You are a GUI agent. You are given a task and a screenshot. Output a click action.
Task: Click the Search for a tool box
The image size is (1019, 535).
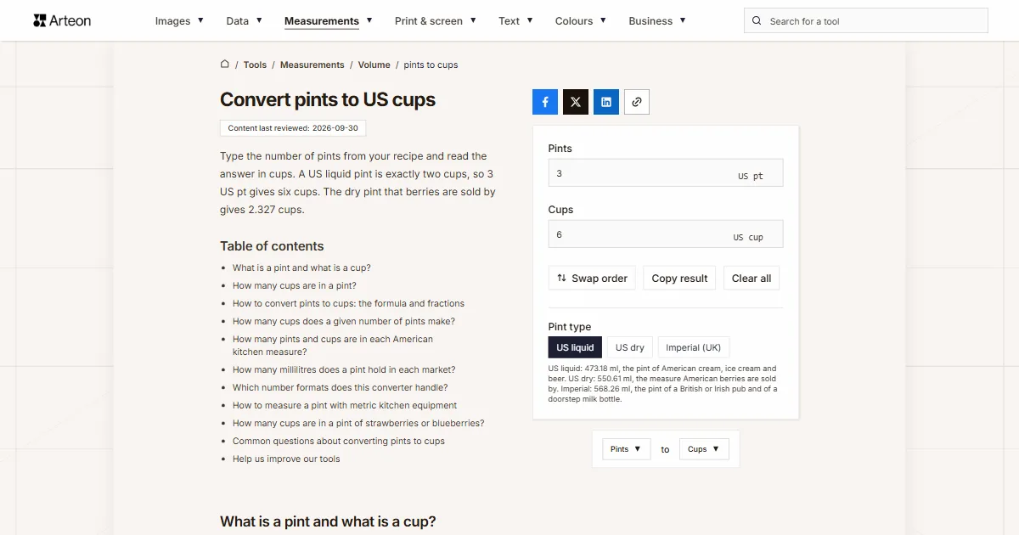click(866, 21)
